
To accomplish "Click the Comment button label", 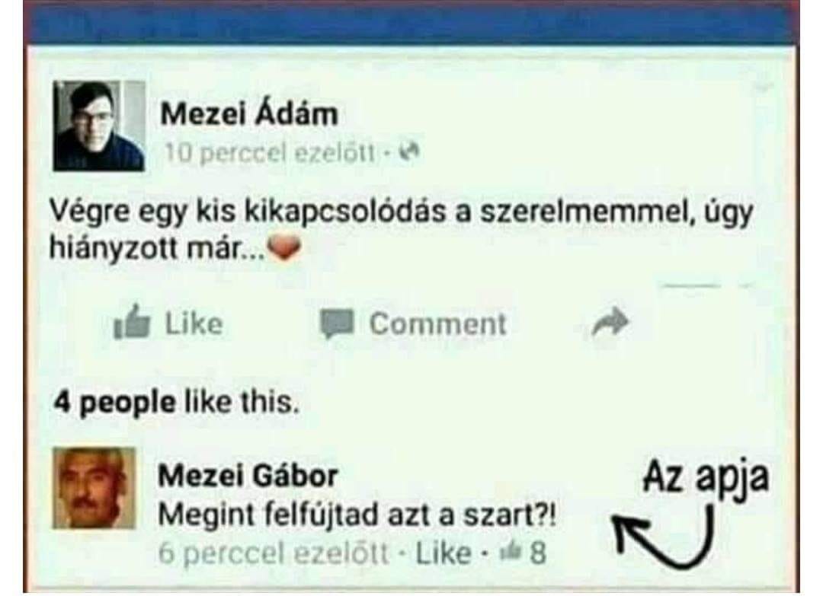I will pos(437,323).
